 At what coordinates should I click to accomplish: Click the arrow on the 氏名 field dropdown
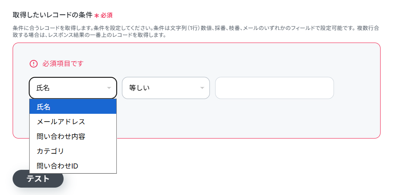click(109, 88)
